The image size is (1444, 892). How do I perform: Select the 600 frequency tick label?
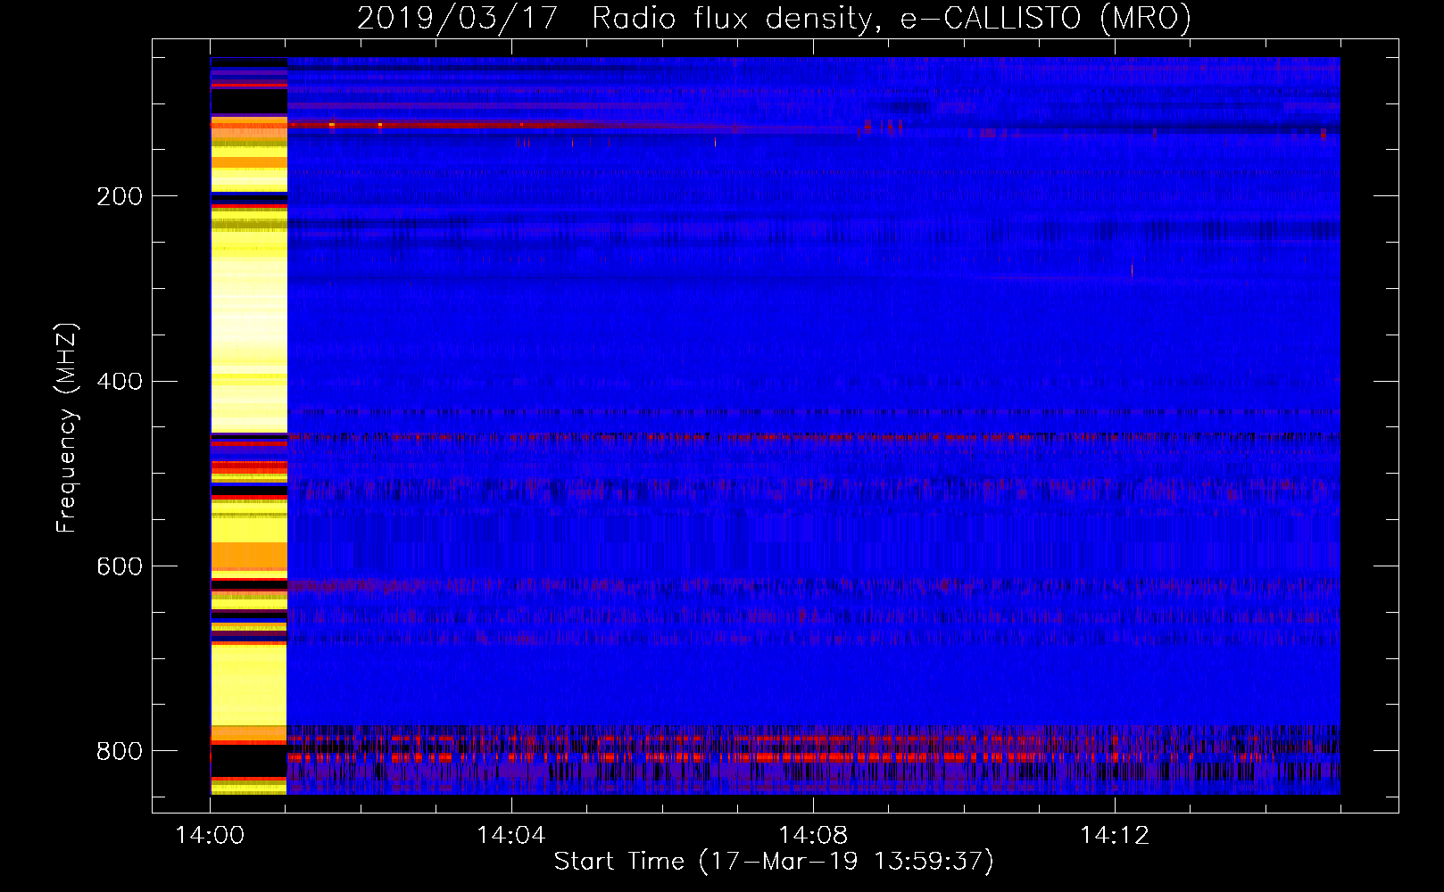(120, 566)
